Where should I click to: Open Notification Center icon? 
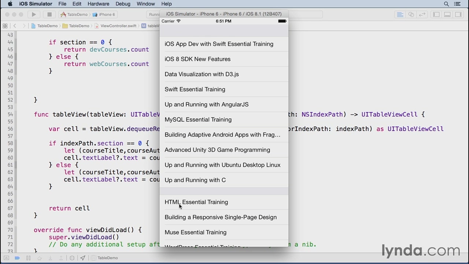tap(457, 4)
